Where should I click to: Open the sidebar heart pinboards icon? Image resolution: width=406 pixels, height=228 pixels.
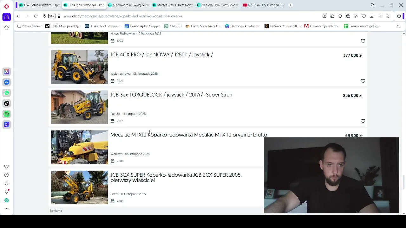coord(6,167)
